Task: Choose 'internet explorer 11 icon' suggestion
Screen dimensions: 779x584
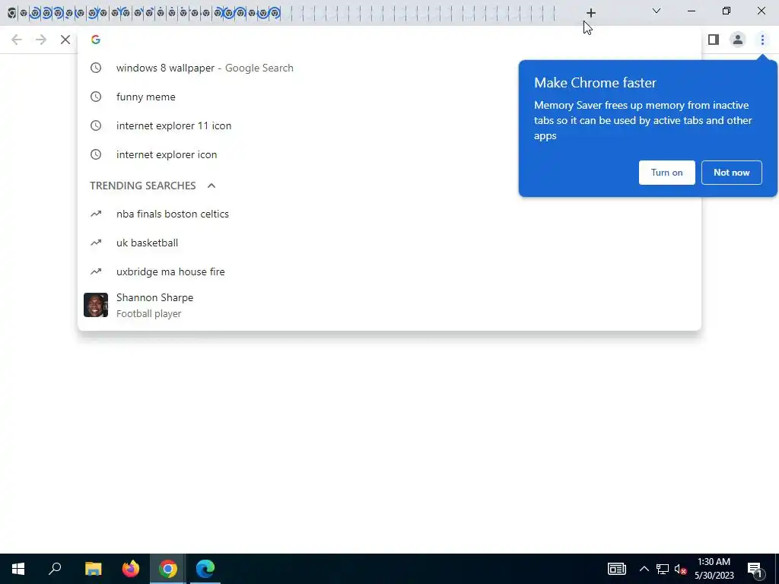Action: [389, 125]
